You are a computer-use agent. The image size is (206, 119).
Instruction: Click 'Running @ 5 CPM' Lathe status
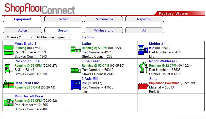pos(94,48)
